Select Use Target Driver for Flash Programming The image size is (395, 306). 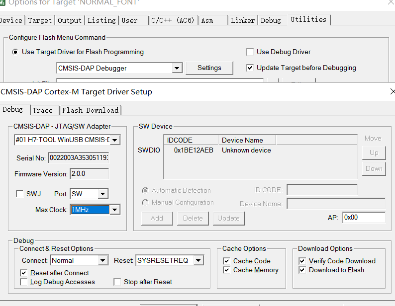15,52
